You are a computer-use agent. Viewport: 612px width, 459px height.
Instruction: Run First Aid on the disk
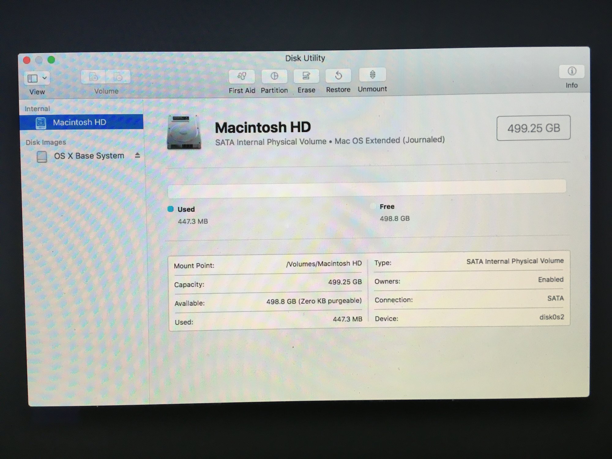tap(242, 76)
